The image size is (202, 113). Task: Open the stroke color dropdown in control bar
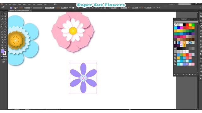coord(17,8)
